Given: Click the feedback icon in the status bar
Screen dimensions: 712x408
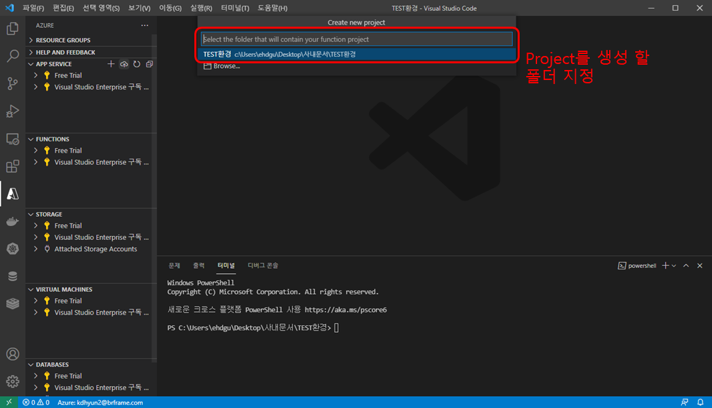Looking at the screenshot, I should (x=685, y=402).
